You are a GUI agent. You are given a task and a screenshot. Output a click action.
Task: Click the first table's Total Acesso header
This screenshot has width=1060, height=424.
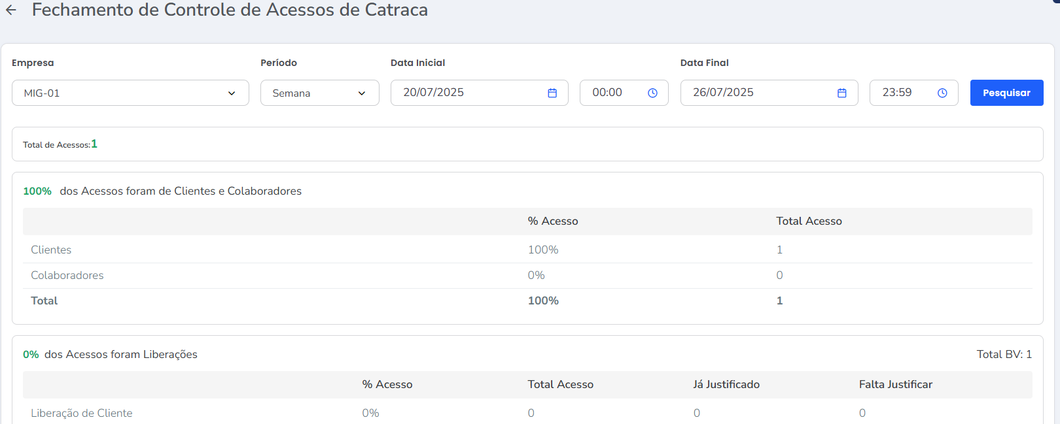click(809, 221)
